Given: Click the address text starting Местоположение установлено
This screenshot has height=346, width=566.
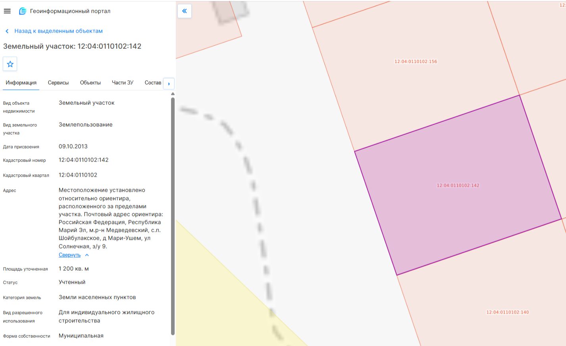Looking at the screenshot, I should click(x=111, y=218).
